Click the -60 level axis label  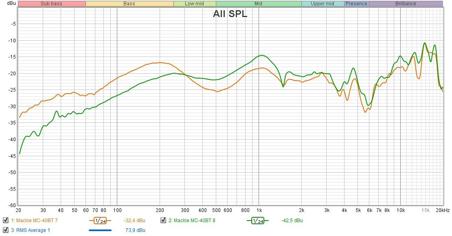coord(12,205)
